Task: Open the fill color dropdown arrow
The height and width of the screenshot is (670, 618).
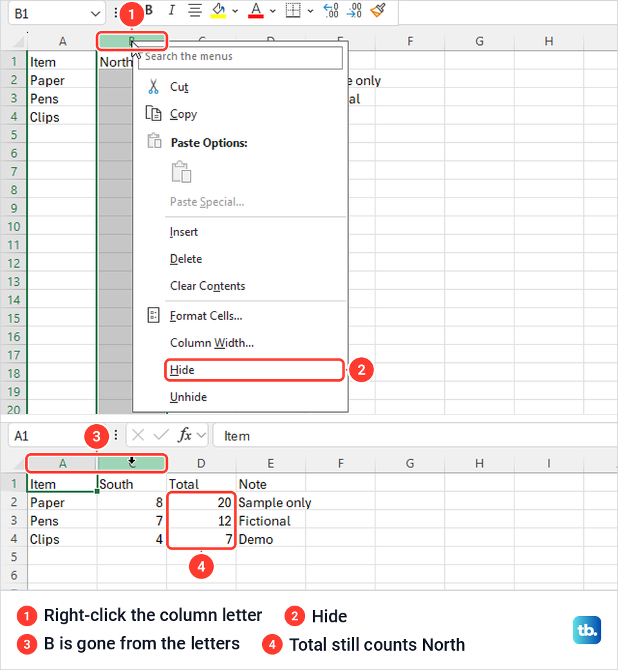Action: [235, 11]
